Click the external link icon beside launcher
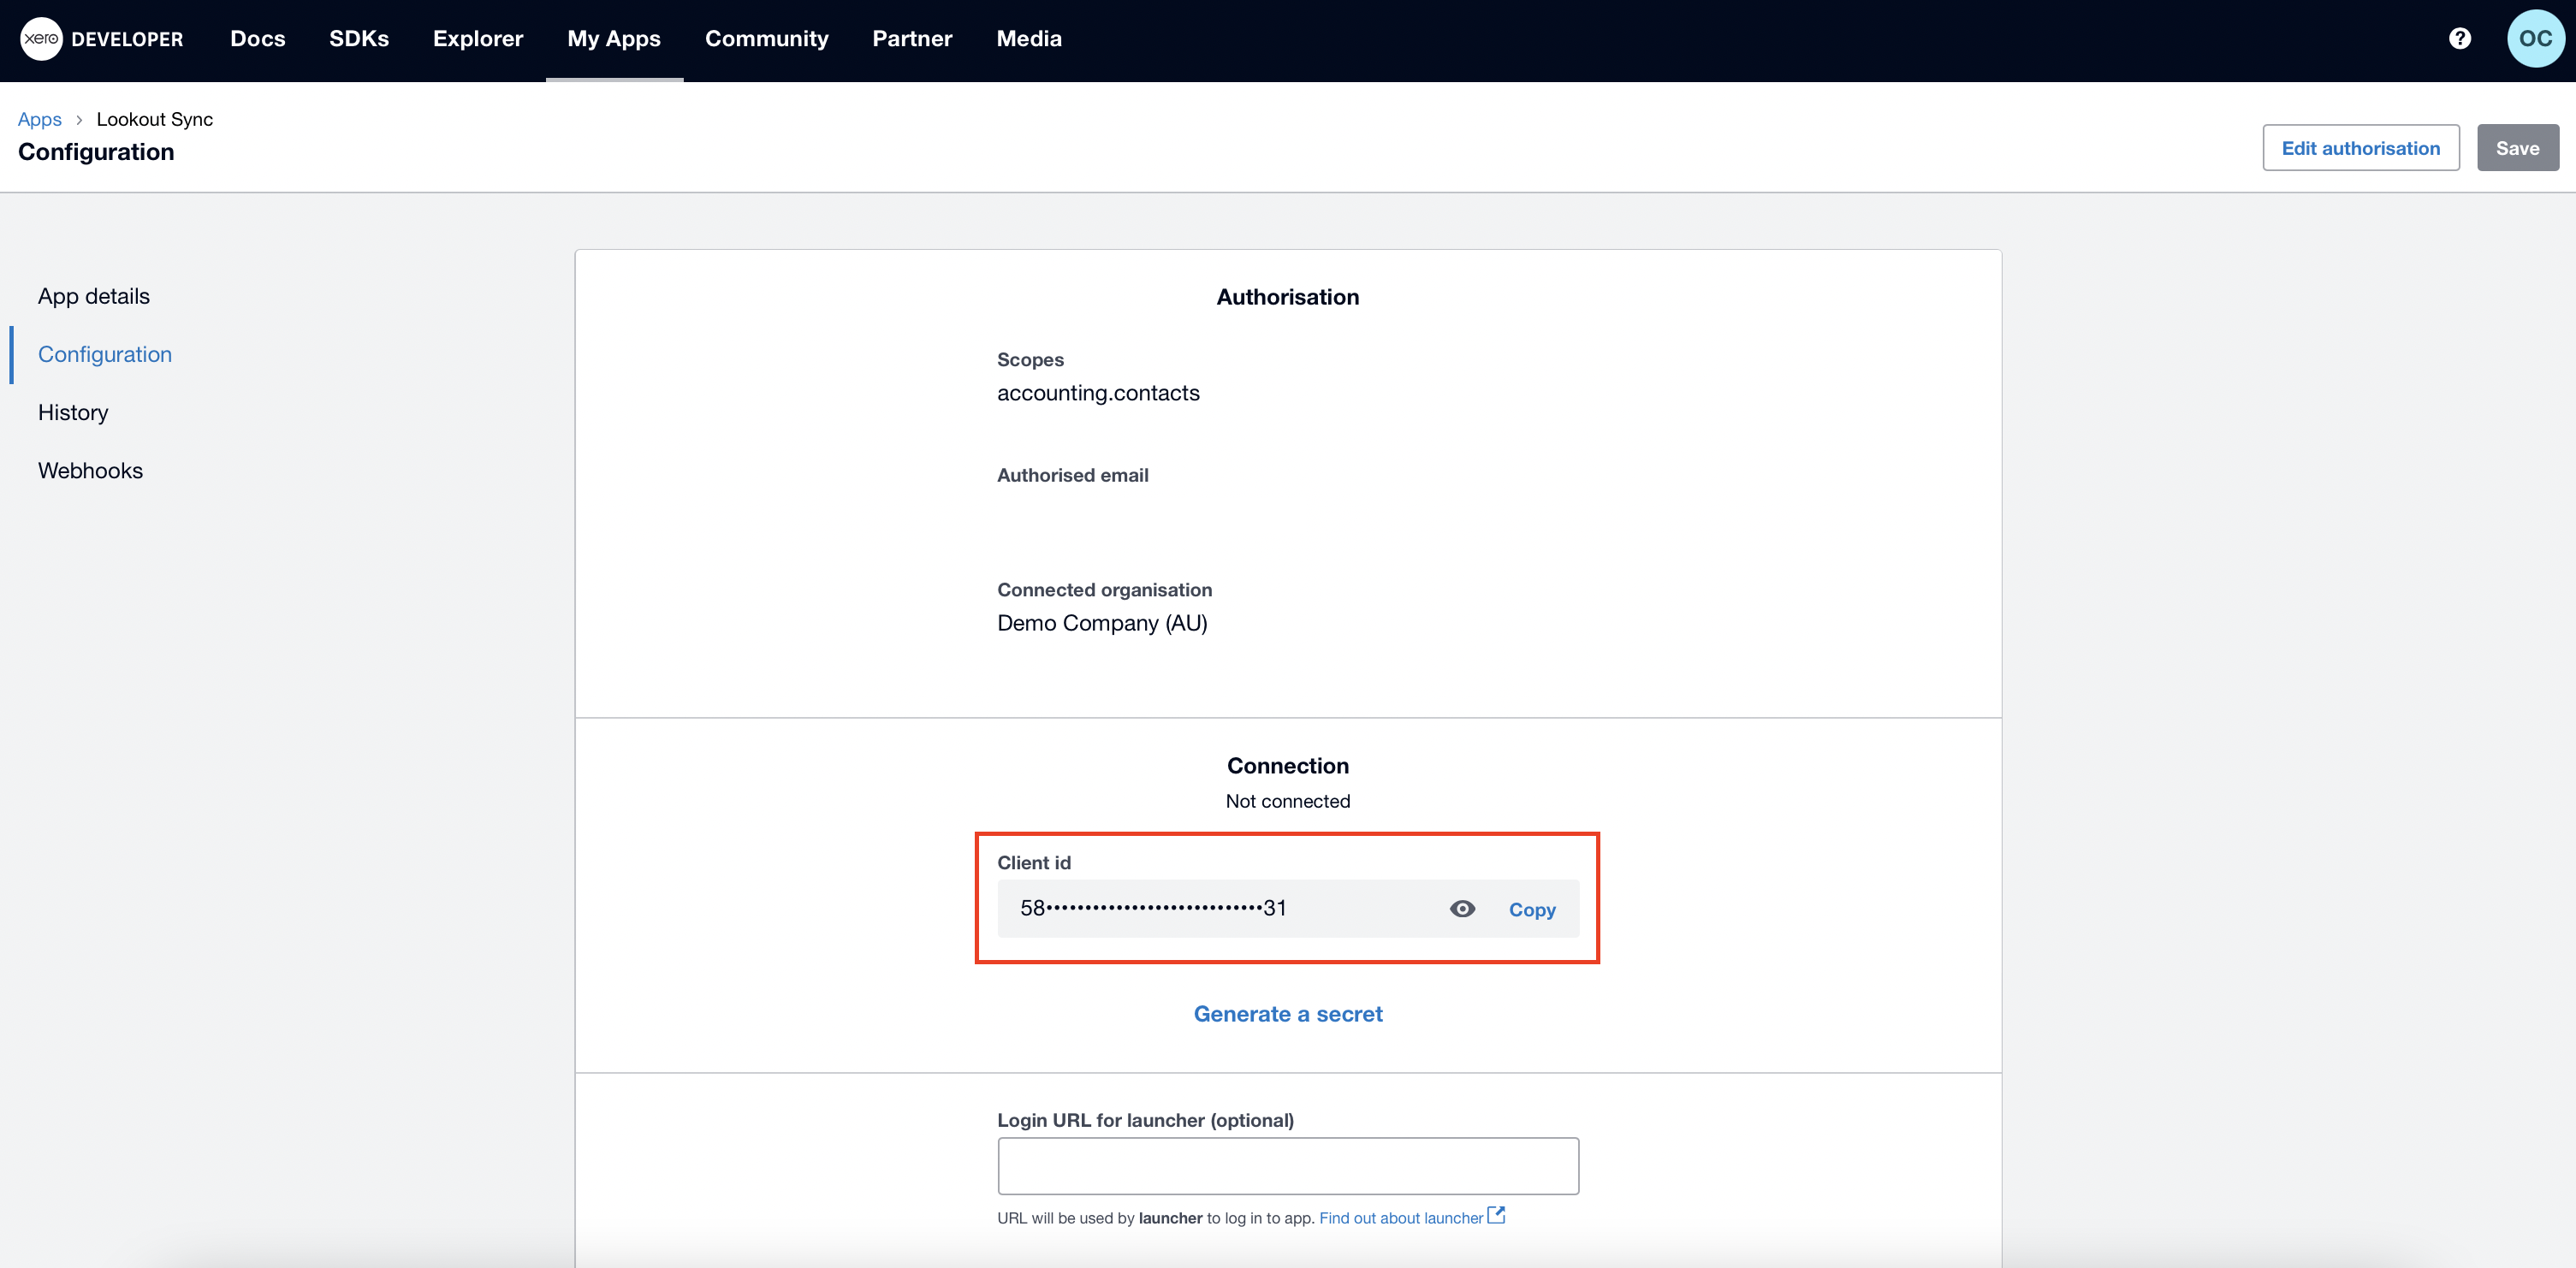 1496,1215
